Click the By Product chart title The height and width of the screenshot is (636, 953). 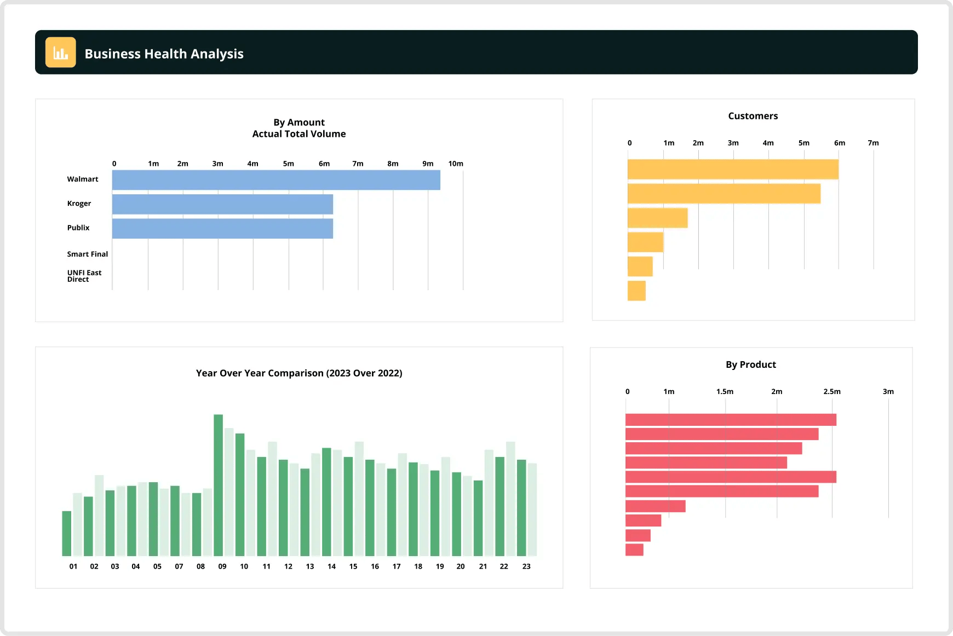[x=751, y=365]
